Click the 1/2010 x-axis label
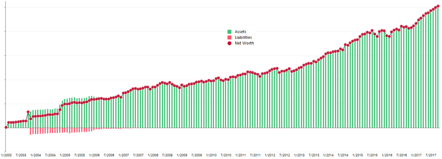This screenshot has height=159, width=442. [x=212, y=155]
